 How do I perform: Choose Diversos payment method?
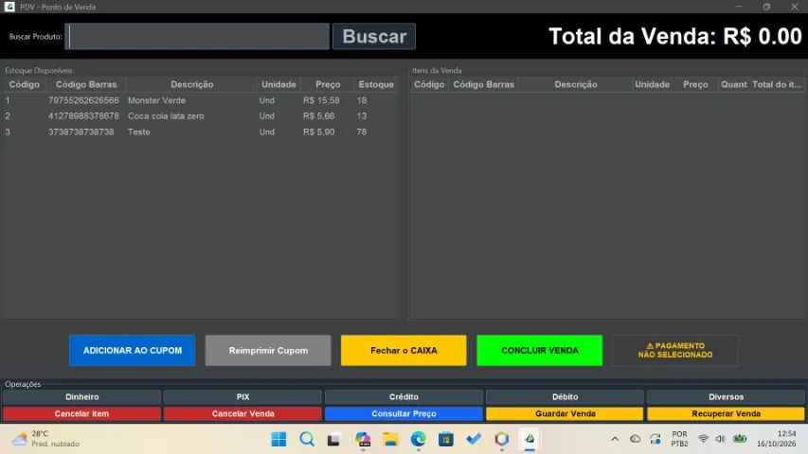click(727, 397)
